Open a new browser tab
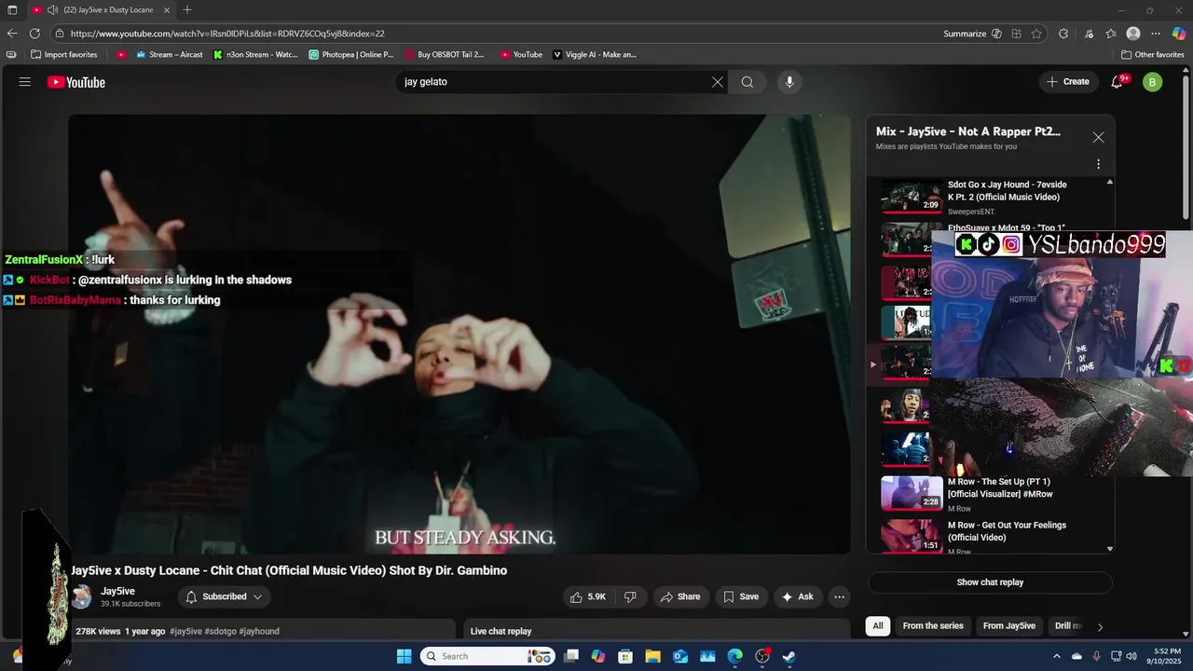 (187, 9)
